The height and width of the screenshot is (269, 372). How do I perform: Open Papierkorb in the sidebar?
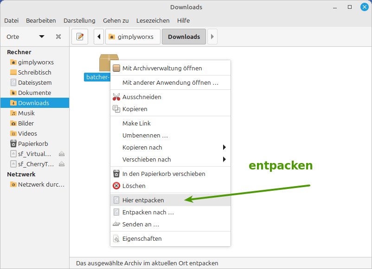[x=35, y=144]
